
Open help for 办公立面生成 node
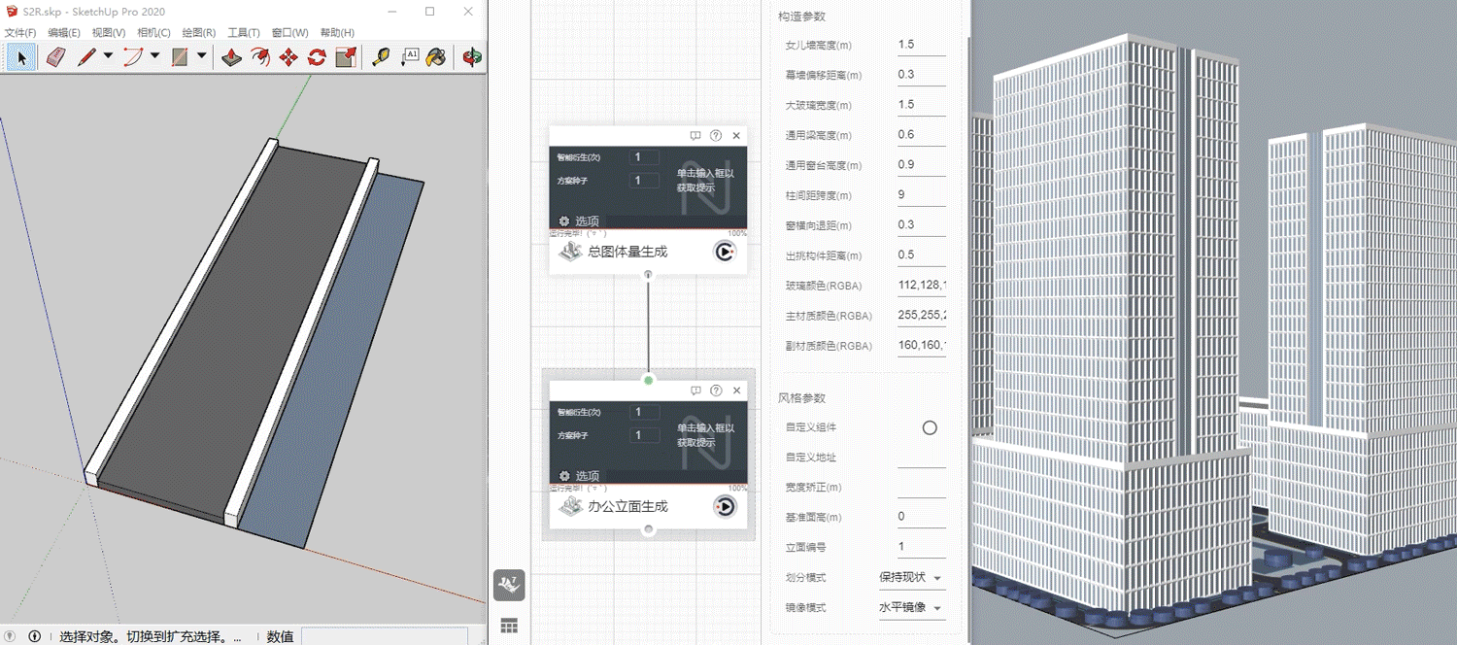[716, 390]
